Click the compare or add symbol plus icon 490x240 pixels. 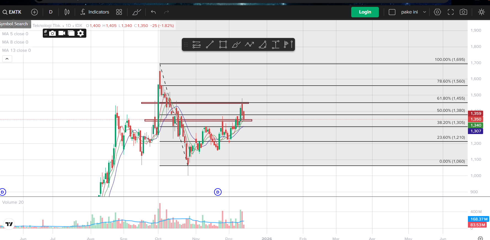pos(34,12)
